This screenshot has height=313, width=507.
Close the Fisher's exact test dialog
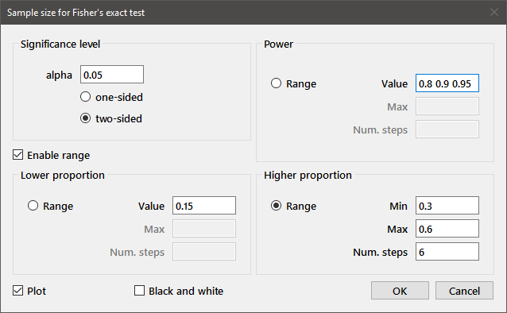pyautogui.click(x=494, y=12)
